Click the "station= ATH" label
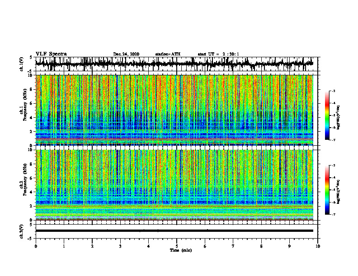Viewport: 358px width, 276px height. (168, 54)
